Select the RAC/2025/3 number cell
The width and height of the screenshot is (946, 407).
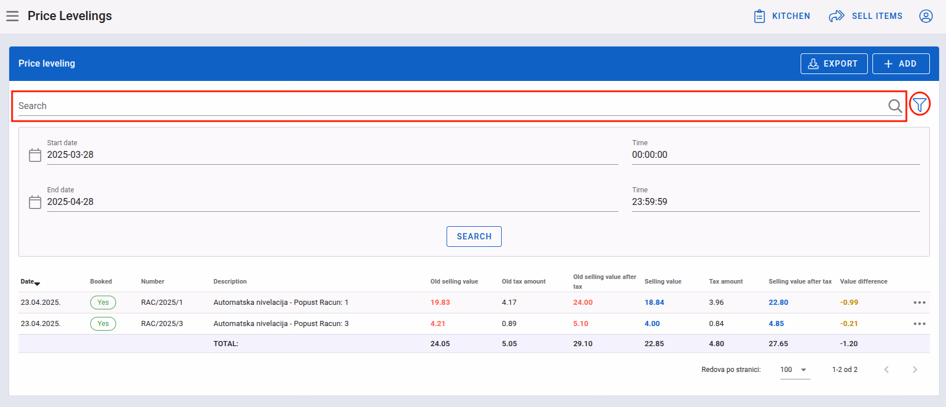point(162,324)
